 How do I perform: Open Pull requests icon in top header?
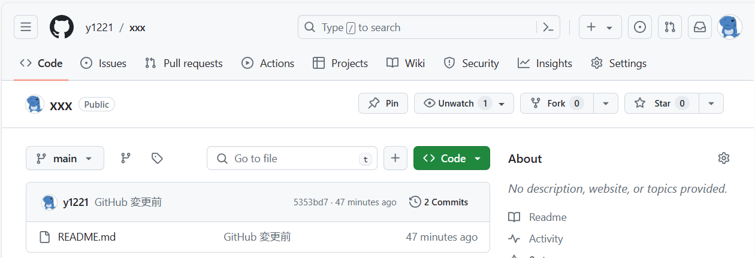point(670,27)
